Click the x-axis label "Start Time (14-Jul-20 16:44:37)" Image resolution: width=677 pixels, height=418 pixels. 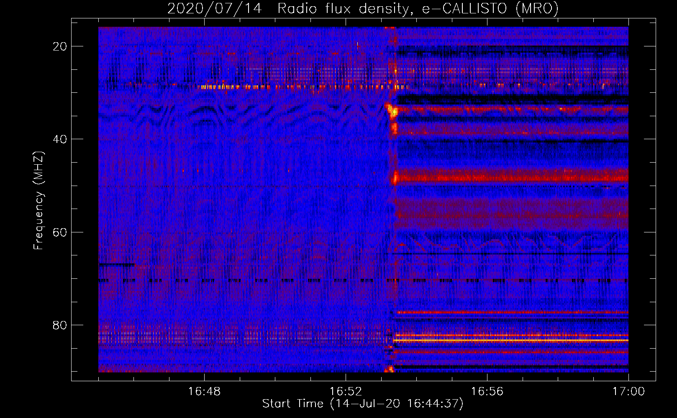point(363,404)
